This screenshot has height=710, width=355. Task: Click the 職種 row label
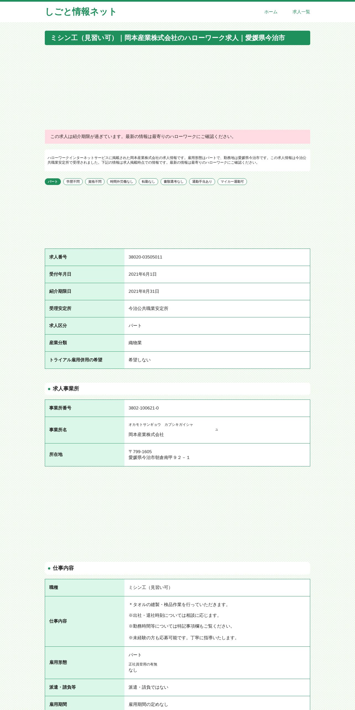[x=54, y=588]
